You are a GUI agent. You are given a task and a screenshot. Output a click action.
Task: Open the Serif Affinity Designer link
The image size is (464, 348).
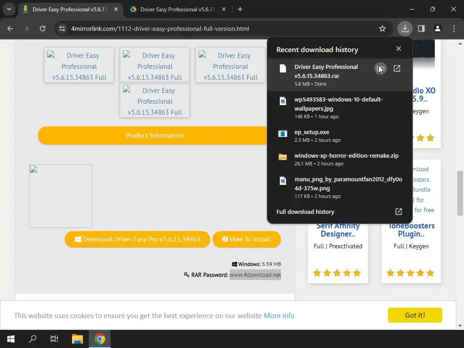(x=338, y=230)
